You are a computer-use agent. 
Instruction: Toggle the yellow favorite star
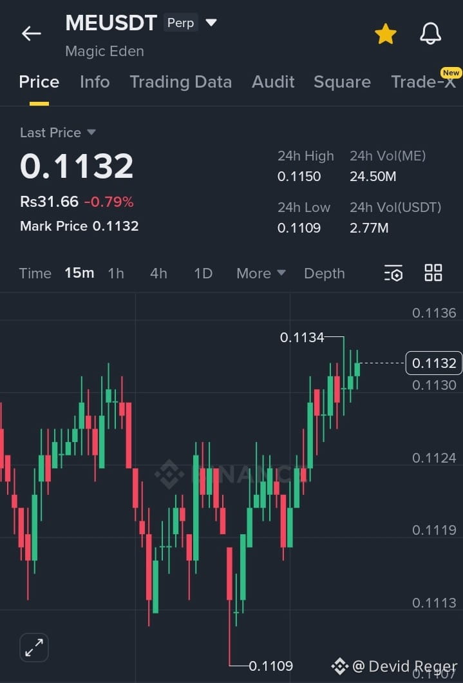pyautogui.click(x=385, y=34)
